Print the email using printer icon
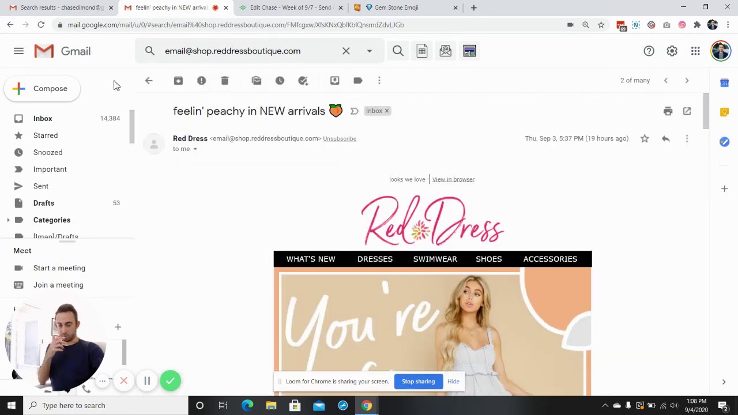Viewport: 738px width, 415px height. [x=668, y=111]
